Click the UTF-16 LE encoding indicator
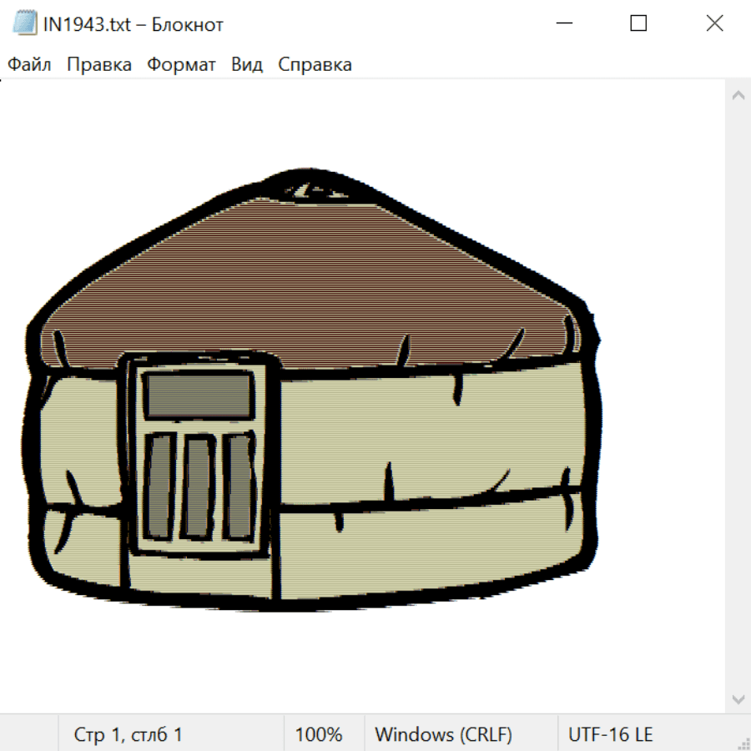This screenshot has height=751, width=751. click(610, 735)
